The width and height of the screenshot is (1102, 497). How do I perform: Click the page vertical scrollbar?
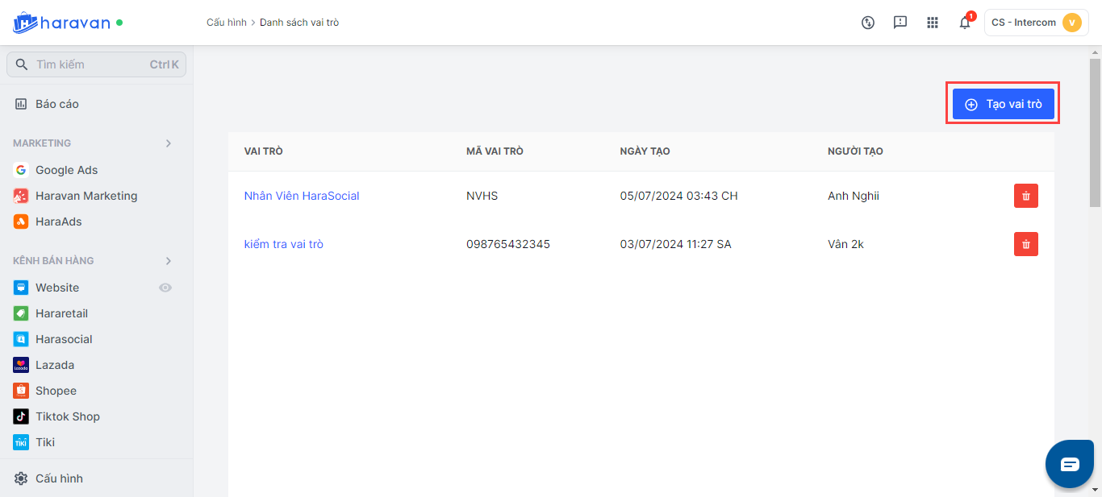point(1095,133)
